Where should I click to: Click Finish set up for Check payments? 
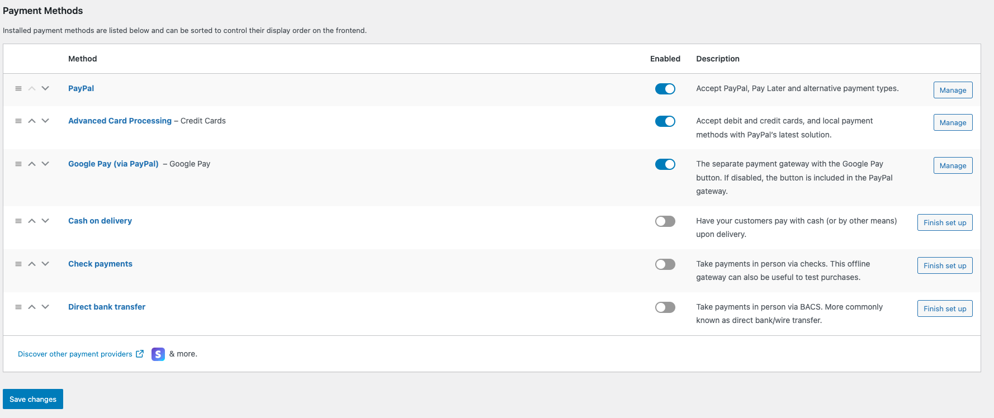click(945, 265)
